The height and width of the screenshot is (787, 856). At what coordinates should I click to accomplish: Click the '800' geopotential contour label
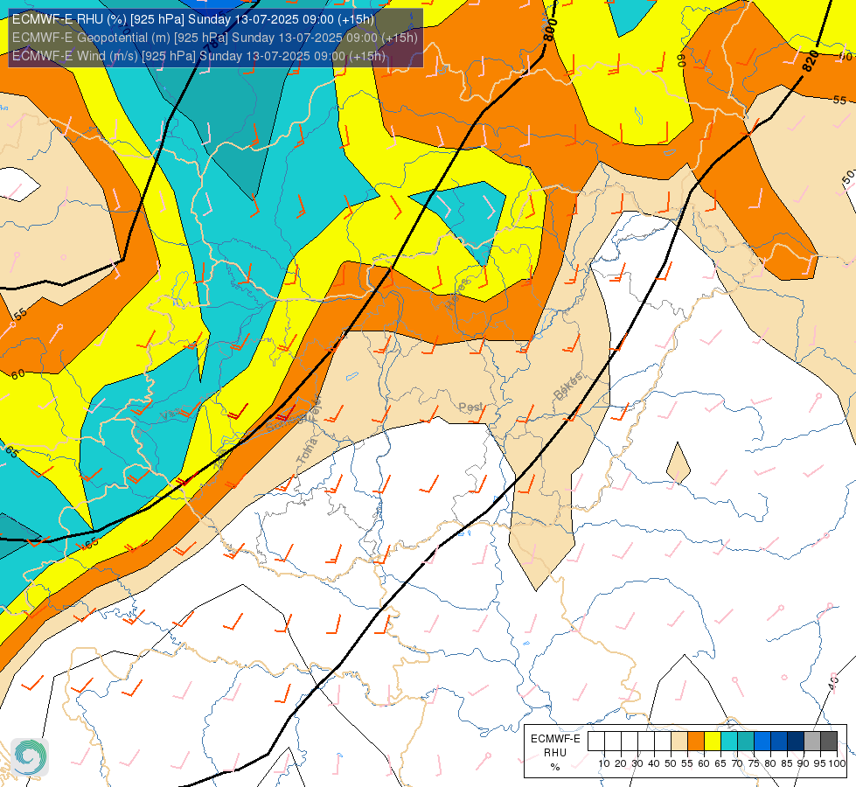550,31
